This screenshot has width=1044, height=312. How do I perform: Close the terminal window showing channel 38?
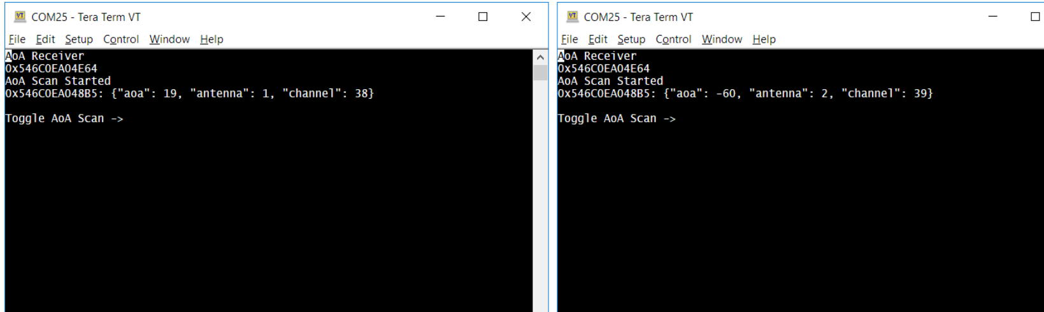coord(526,17)
